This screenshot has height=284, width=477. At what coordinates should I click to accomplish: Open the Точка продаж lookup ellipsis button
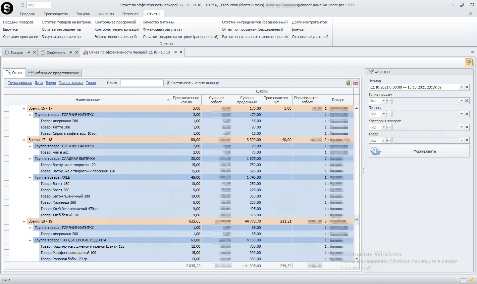pos(389,101)
